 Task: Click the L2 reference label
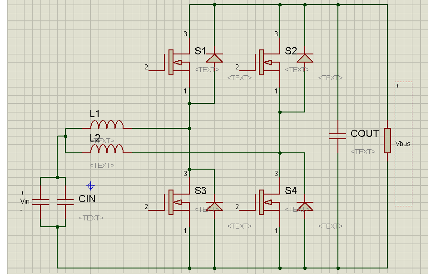tap(95, 138)
